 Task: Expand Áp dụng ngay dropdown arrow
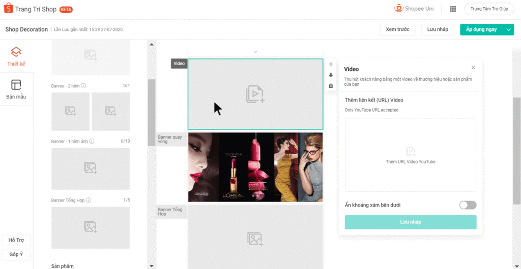509,29
